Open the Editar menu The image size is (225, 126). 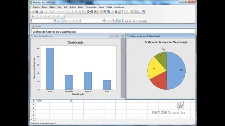[x=45, y=7]
